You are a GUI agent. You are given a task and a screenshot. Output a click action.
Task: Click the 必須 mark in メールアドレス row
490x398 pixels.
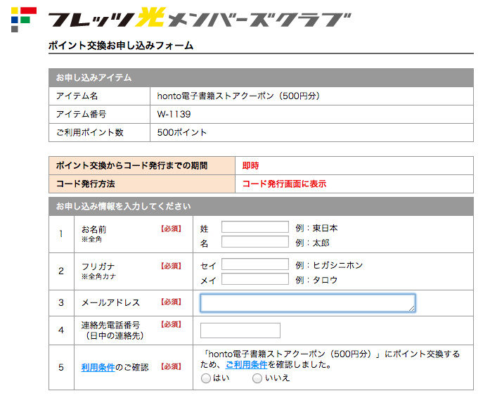click(171, 302)
